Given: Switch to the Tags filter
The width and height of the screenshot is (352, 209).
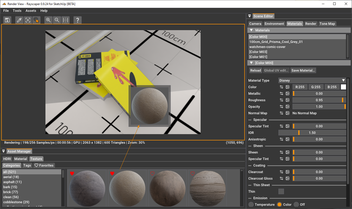Looking at the screenshot, I should tap(27, 165).
